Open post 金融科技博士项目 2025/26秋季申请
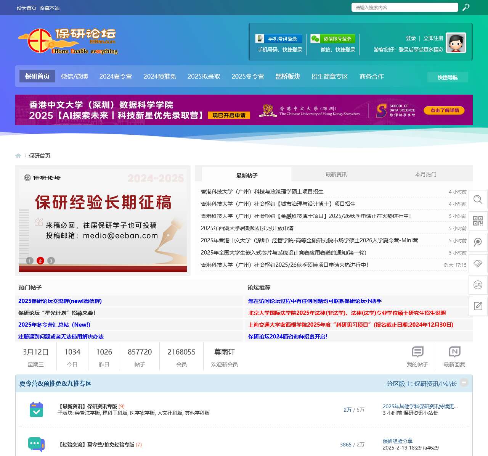 (x=306, y=216)
